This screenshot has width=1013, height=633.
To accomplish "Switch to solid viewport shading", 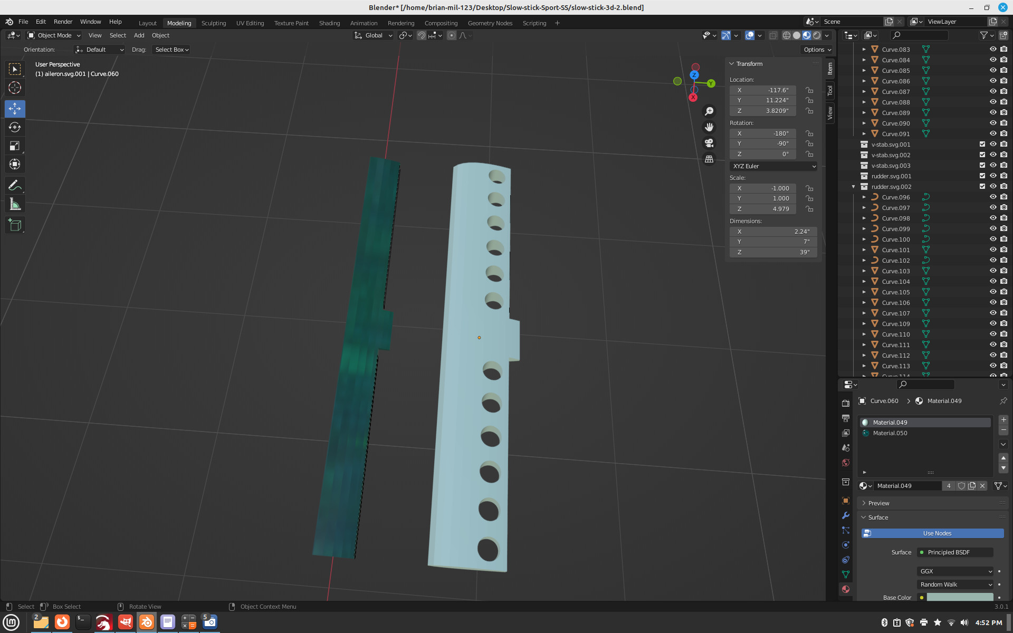I will 797,35.
